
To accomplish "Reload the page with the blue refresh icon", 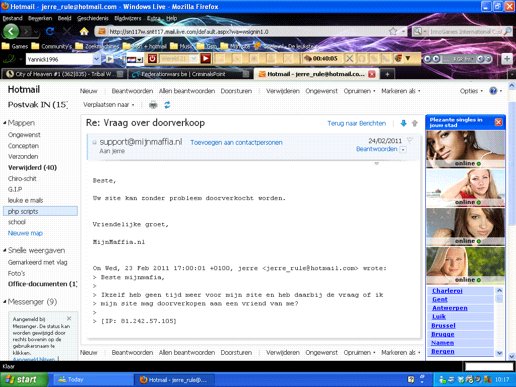I will tap(50, 32).
